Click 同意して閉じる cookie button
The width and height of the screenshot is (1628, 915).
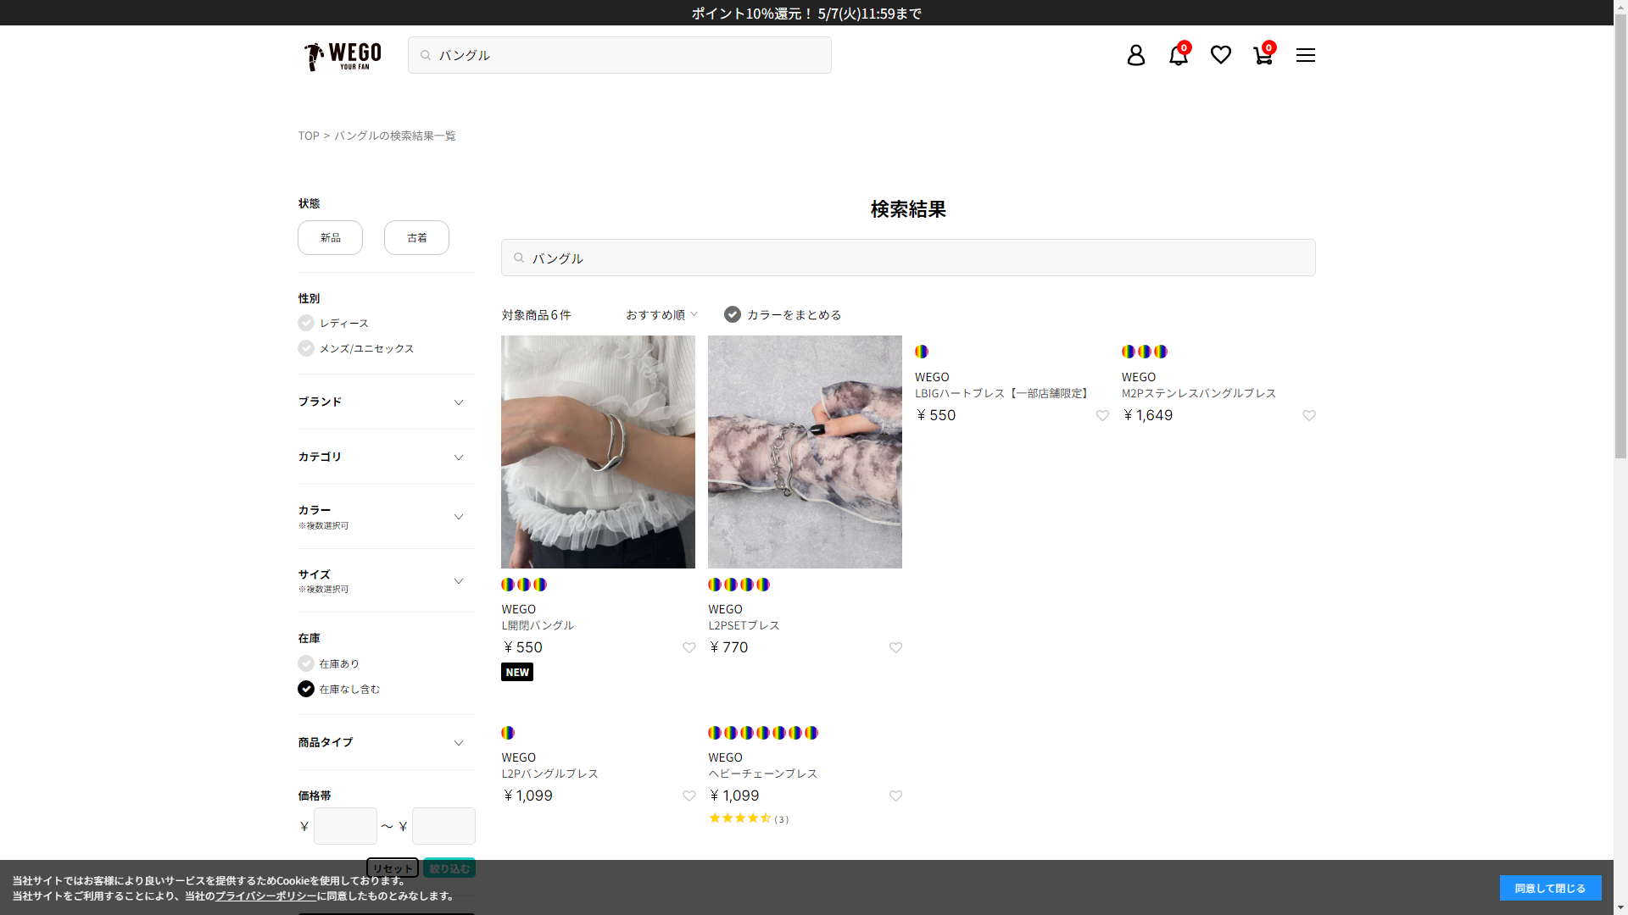(x=1550, y=888)
